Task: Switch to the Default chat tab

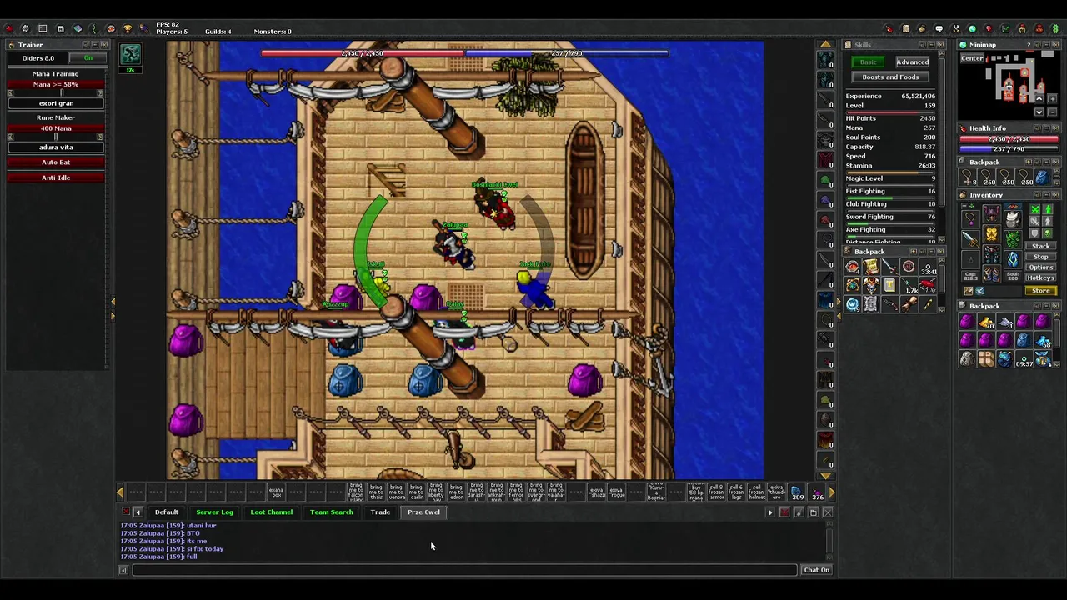Action: pos(167,512)
